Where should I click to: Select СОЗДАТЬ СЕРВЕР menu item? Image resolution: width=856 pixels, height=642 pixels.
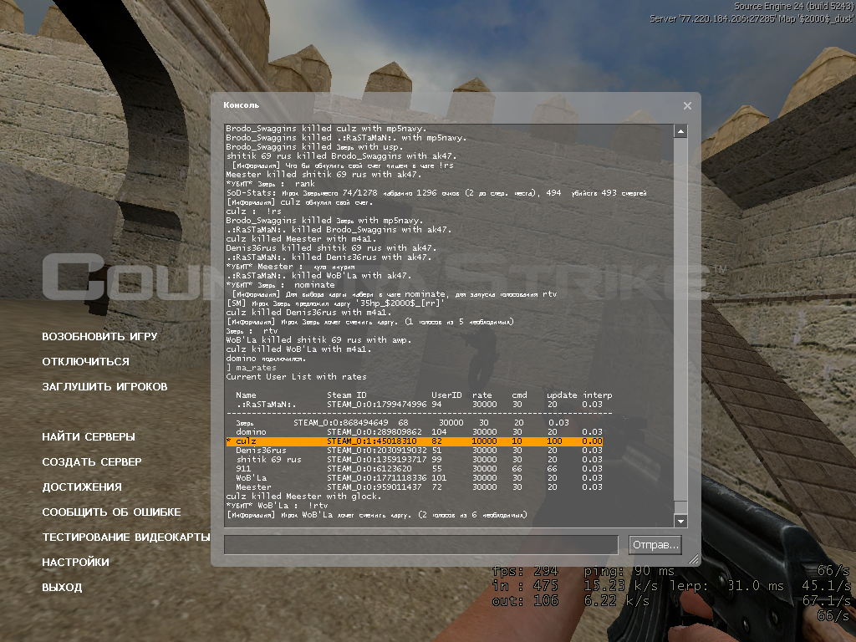[92, 462]
